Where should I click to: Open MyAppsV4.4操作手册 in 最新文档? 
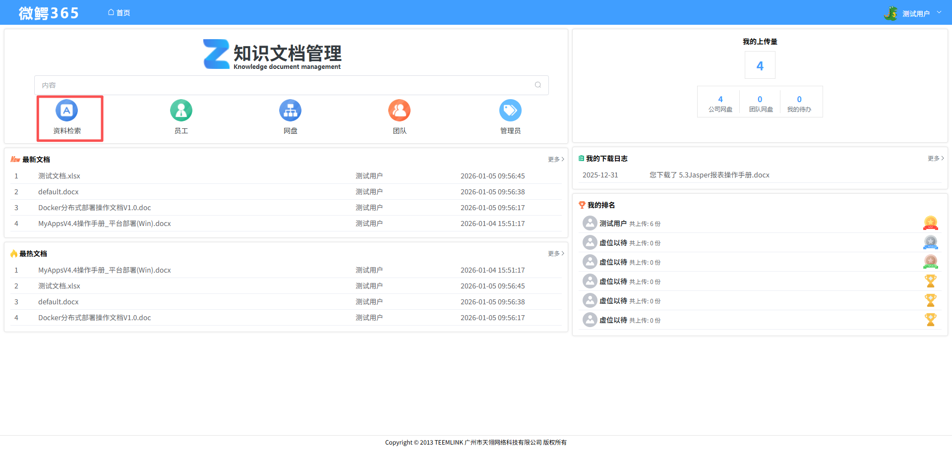[x=105, y=224]
